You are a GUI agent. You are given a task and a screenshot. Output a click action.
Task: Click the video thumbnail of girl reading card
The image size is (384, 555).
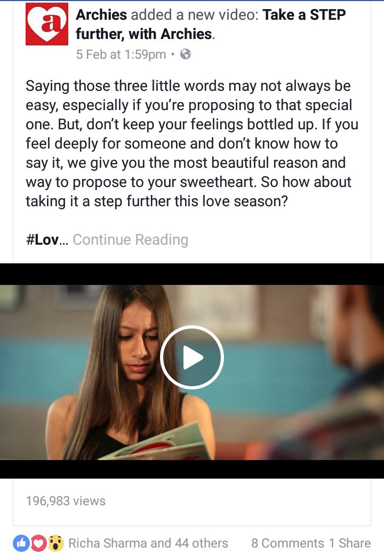point(192,371)
